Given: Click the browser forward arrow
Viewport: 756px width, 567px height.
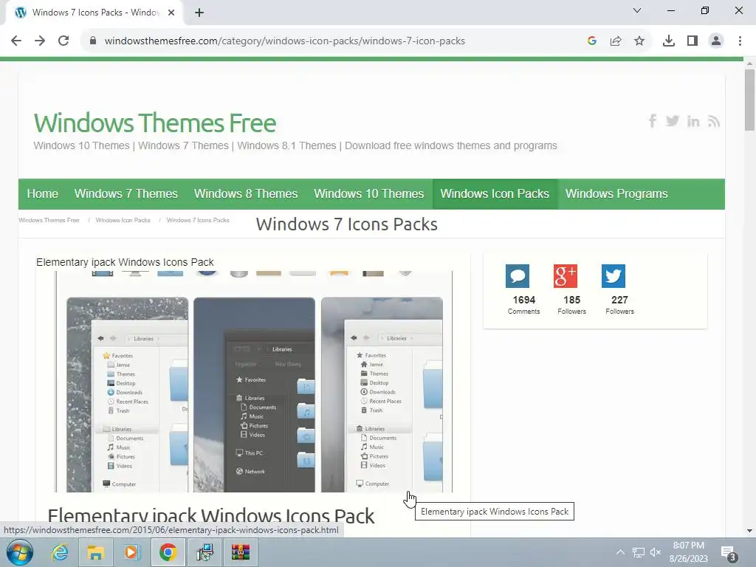Looking at the screenshot, I should pos(40,41).
